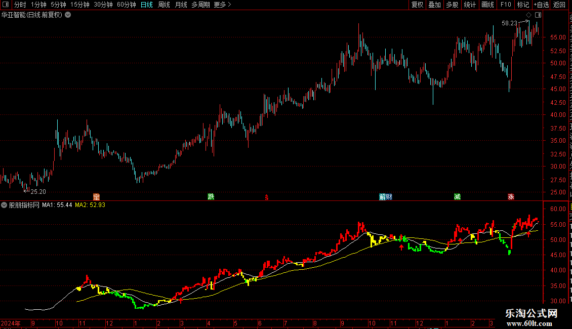The image size is (572, 329).
Task: Click the 25.20 low price label
Action: pos(38,192)
